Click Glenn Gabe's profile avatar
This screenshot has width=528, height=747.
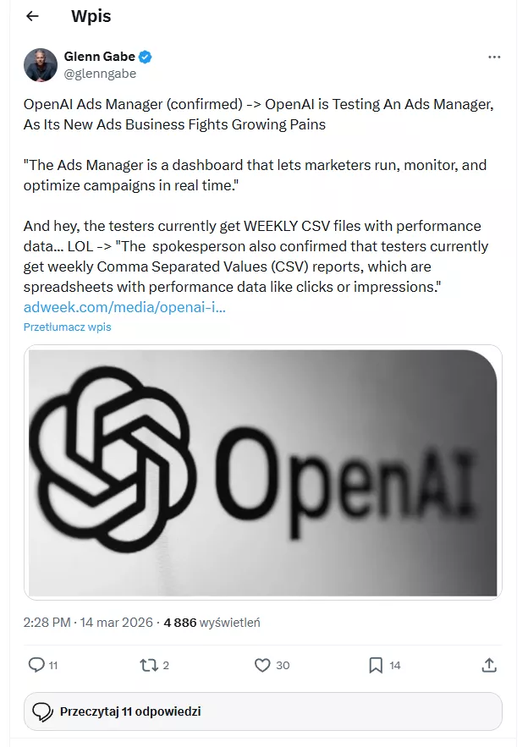[x=41, y=65]
